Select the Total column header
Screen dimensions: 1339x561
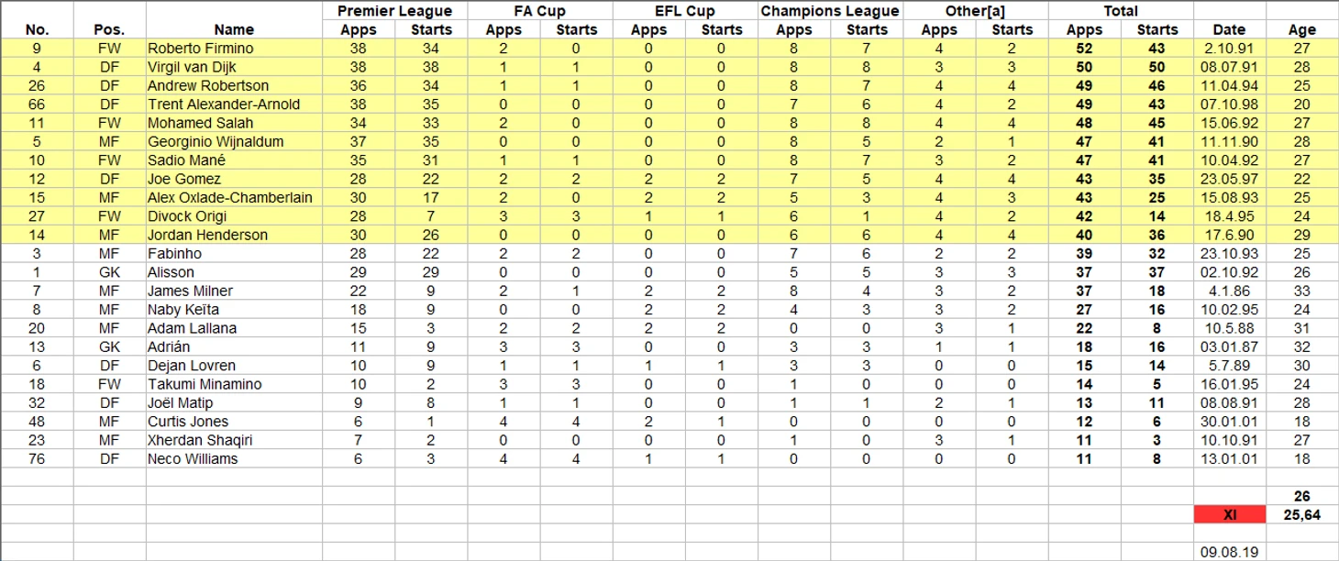click(1120, 11)
